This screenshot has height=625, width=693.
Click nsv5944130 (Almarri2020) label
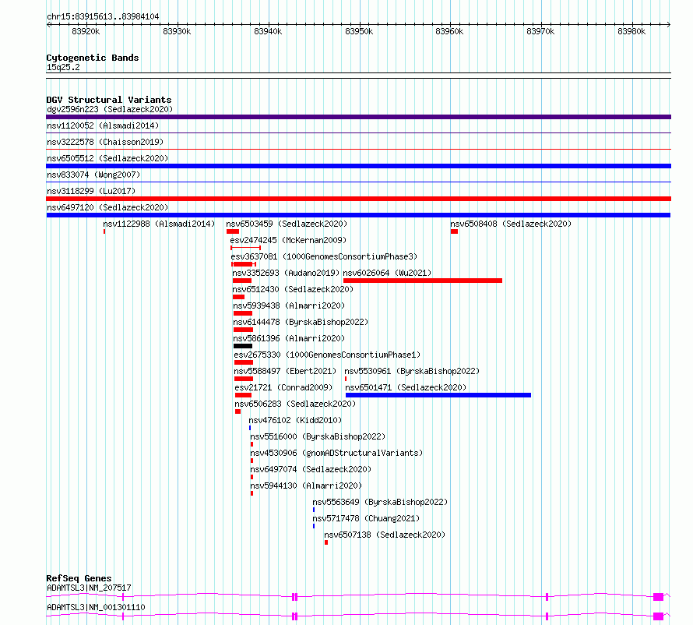pos(306,486)
